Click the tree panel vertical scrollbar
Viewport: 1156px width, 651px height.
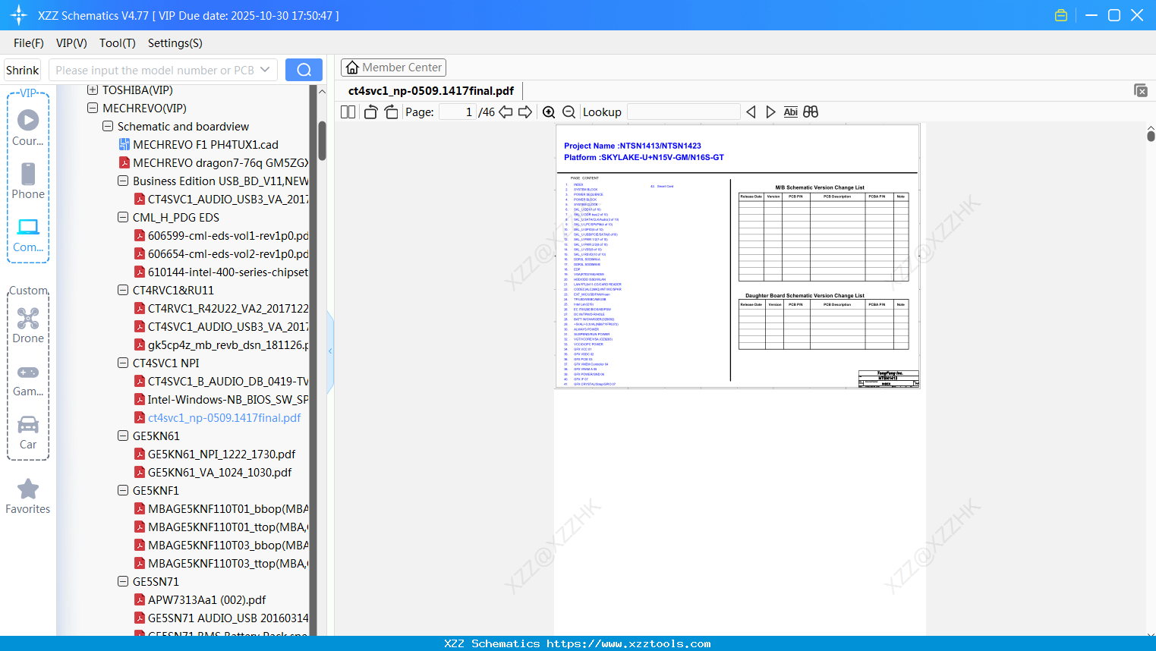click(322, 140)
